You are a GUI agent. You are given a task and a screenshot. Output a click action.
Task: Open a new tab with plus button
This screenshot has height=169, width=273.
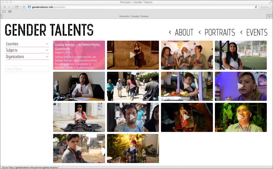pos(270,16)
